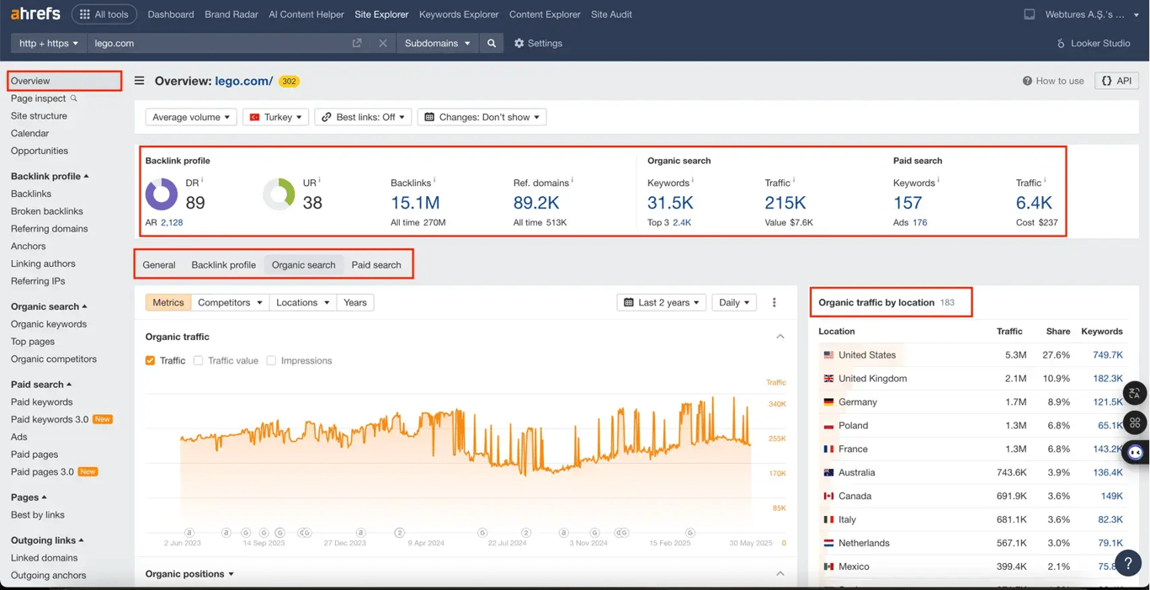Viewport: 1150px width, 590px height.
Task: Click the hamburger icon beside Overview heading
Action: coord(139,81)
